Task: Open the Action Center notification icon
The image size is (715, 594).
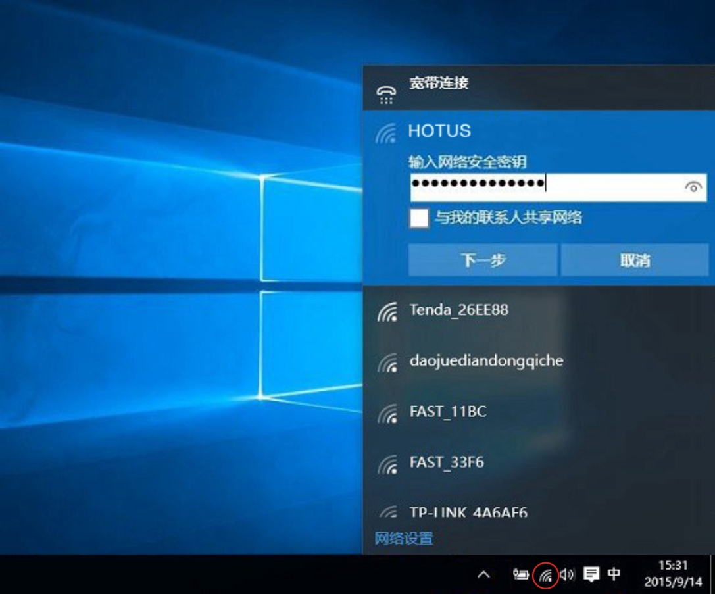Action: point(591,575)
